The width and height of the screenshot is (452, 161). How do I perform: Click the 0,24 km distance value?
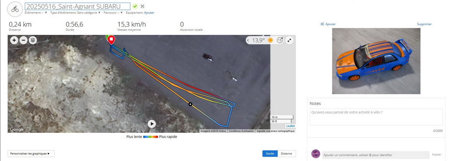coord(20,24)
